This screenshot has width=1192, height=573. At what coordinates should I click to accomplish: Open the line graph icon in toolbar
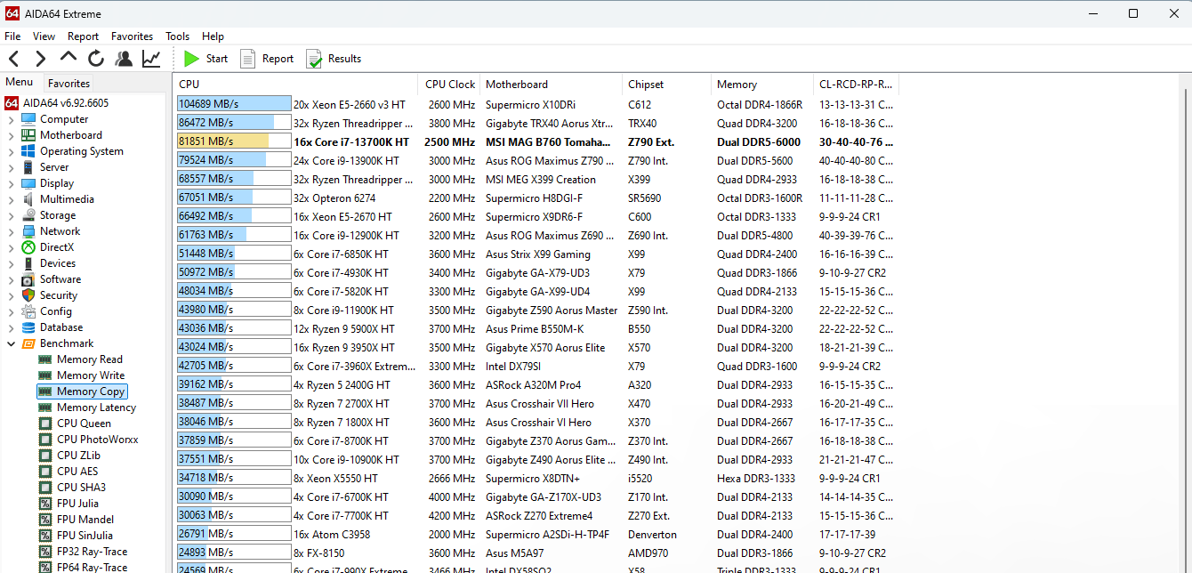click(x=151, y=59)
